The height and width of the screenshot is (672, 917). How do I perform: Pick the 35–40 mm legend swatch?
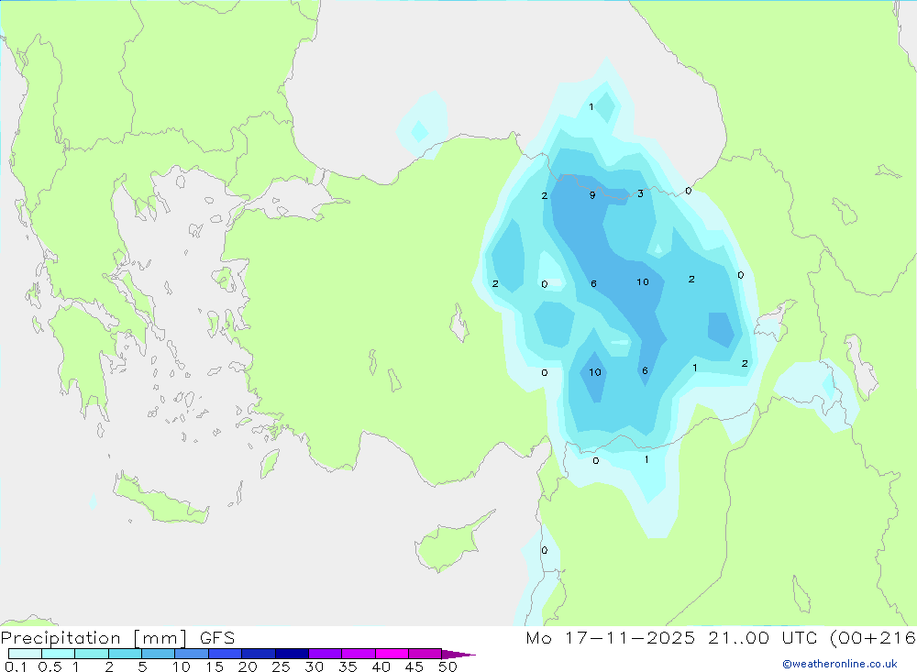pos(359,654)
